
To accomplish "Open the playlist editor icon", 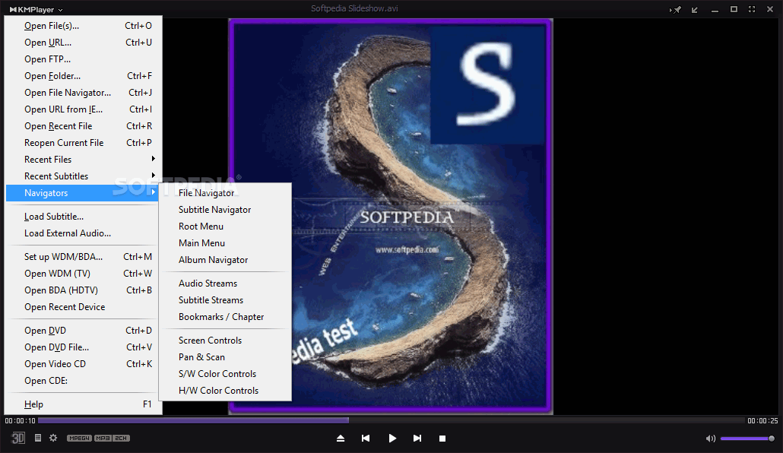I will tap(38, 438).
